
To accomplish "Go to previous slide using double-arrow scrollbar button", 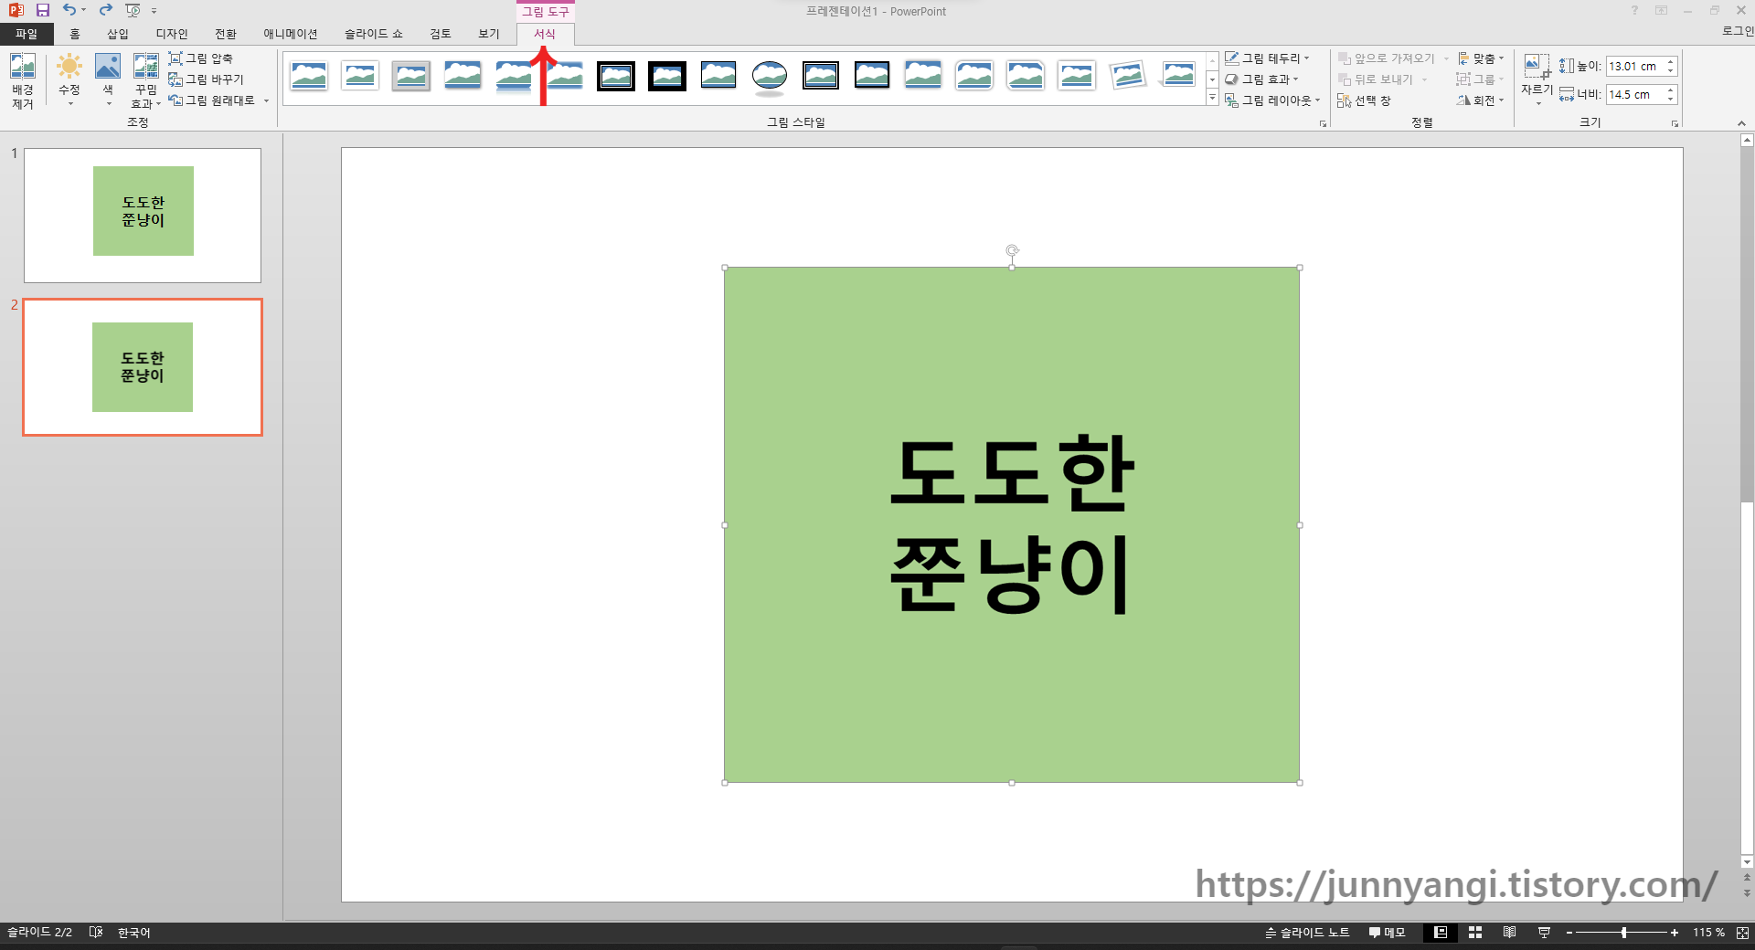I will coord(1747,877).
